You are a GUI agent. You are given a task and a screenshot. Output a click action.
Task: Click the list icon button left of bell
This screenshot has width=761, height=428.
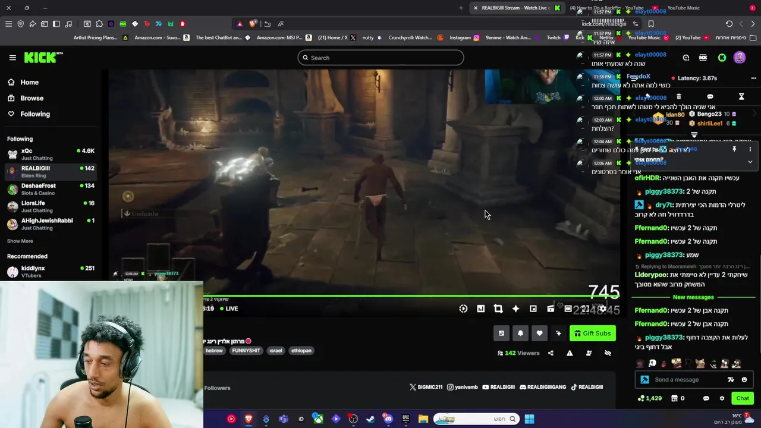point(501,333)
